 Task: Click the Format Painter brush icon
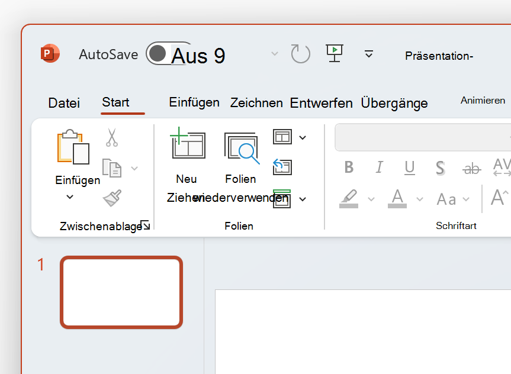112,198
